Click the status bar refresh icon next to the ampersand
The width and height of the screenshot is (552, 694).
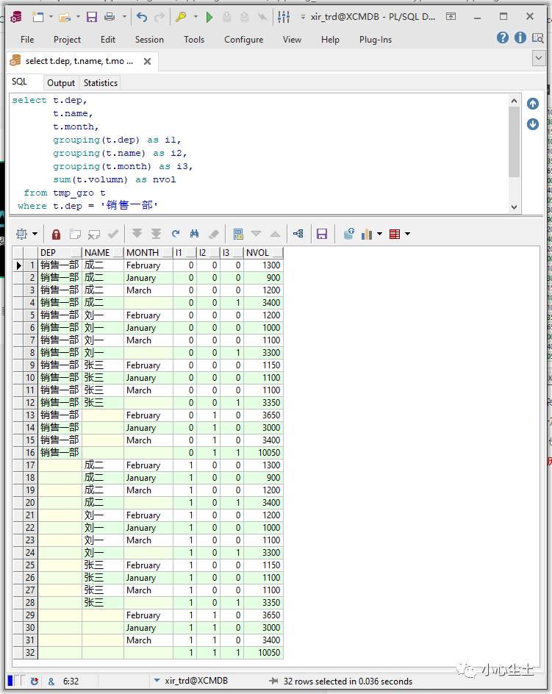(x=35, y=682)
